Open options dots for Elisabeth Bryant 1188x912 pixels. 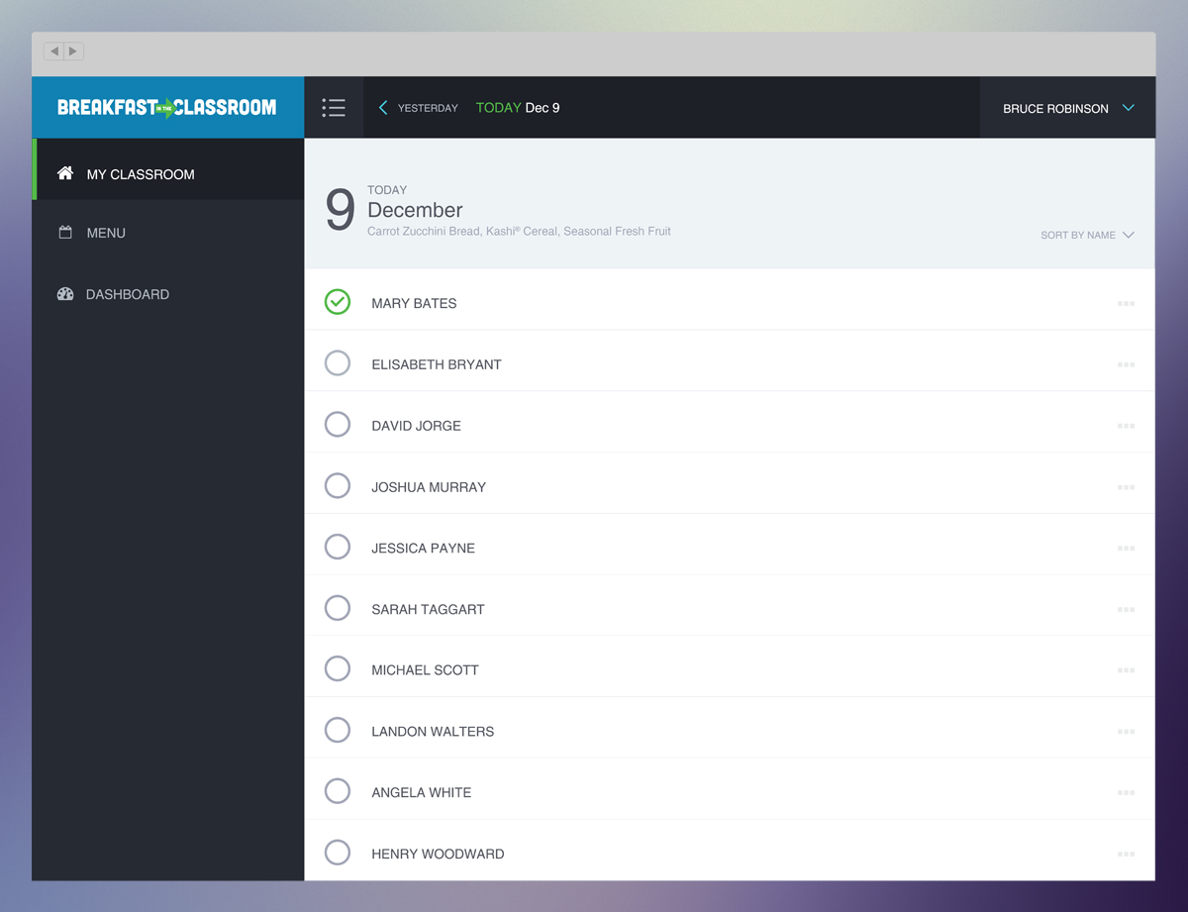click(1126, 364)
